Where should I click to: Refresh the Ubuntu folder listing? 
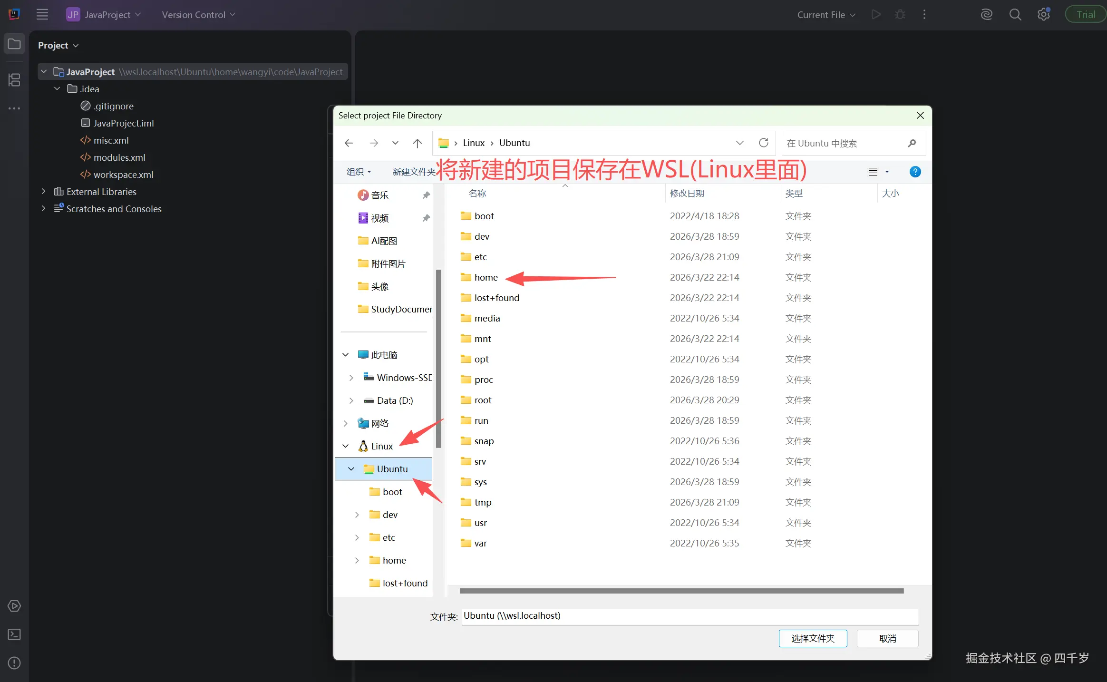(x=764, y=143)
